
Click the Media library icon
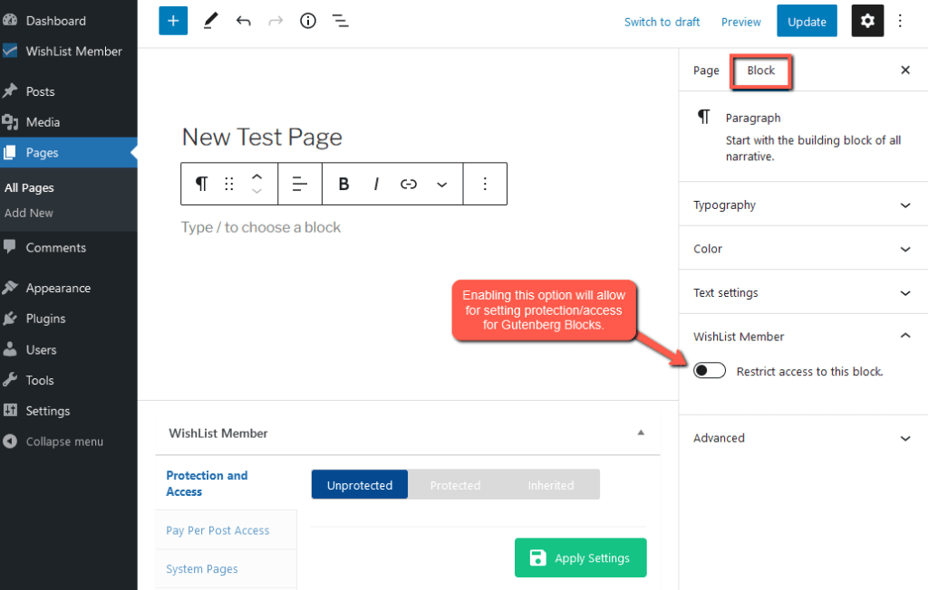(10, 122)
